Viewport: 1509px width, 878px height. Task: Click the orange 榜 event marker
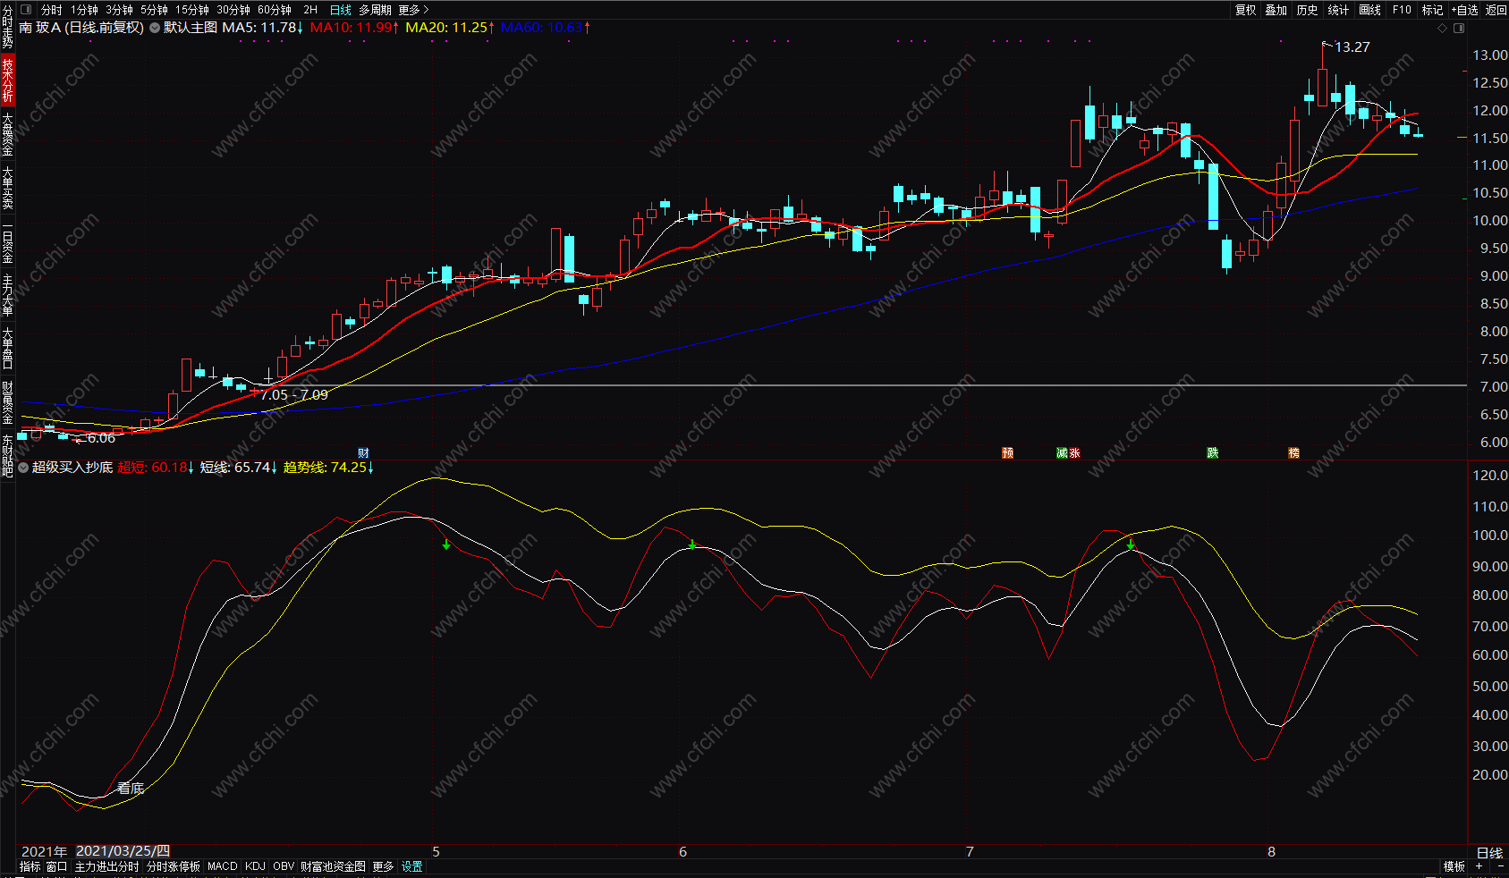pos(1293,453)
